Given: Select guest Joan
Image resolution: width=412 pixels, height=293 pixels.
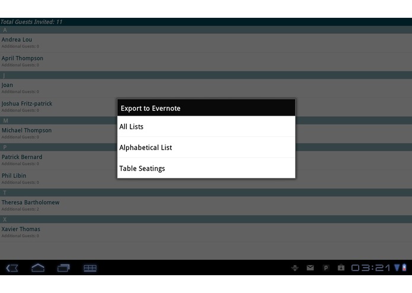Looking at the screenshot, I should (206, 88).
